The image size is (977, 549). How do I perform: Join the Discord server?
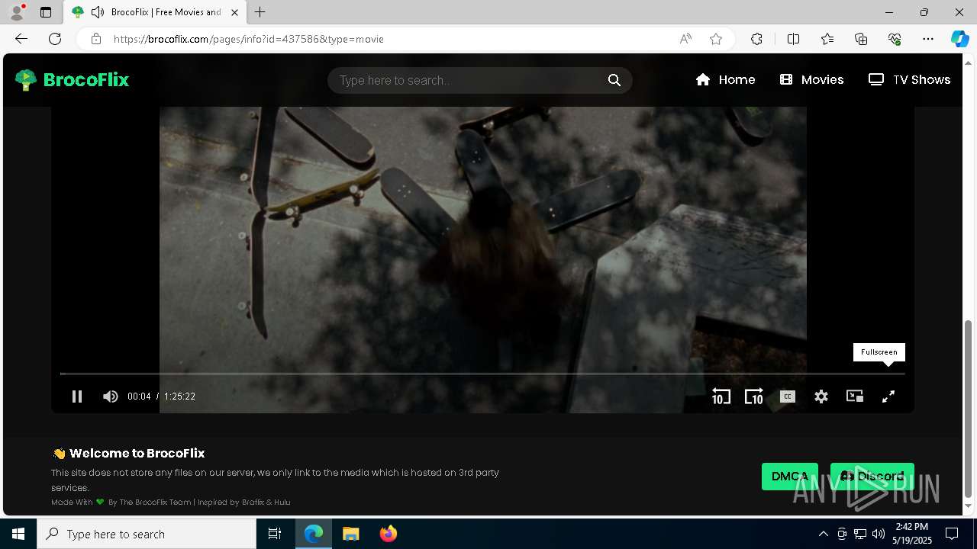(872, 477)
